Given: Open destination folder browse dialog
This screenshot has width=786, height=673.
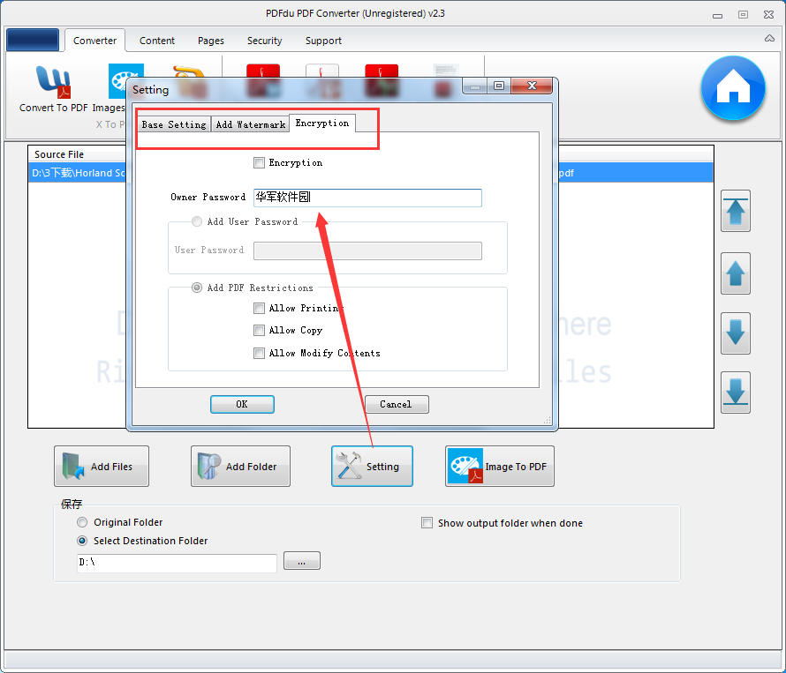Looking at the screenshot, I should pyautogui.click(x=302, y=560).
